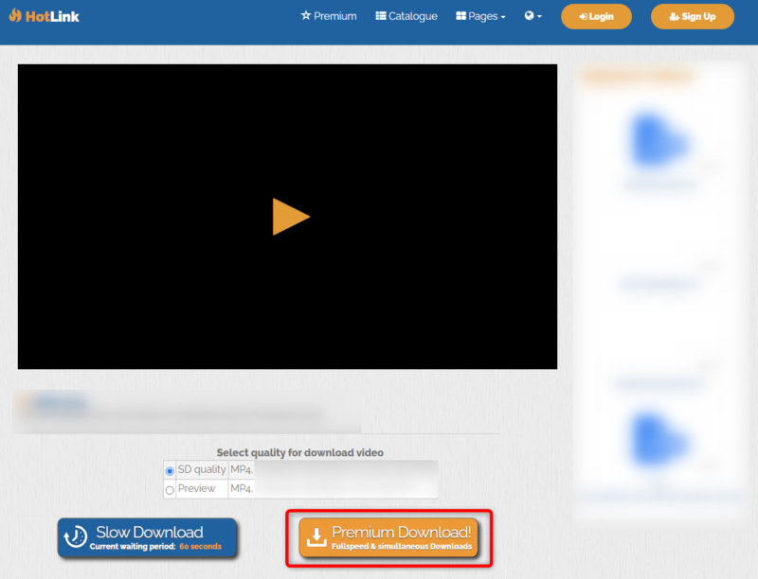
Task: Select the star icon beside Premium
Action: [304, 15]
